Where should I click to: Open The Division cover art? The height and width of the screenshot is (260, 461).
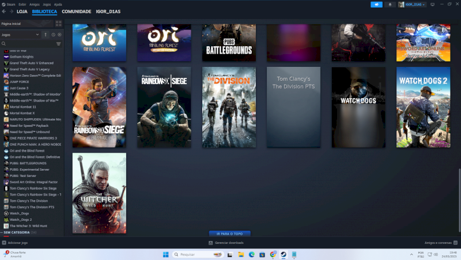(x=229, y=107)
